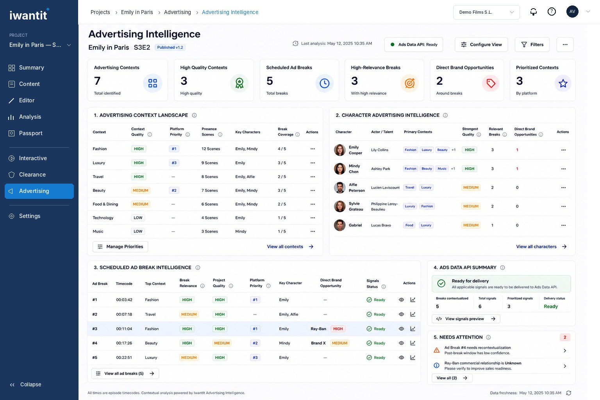Open row actions menu for Fashion context
The height and width of the screenshot is (400, 600).
click(312, 149)
